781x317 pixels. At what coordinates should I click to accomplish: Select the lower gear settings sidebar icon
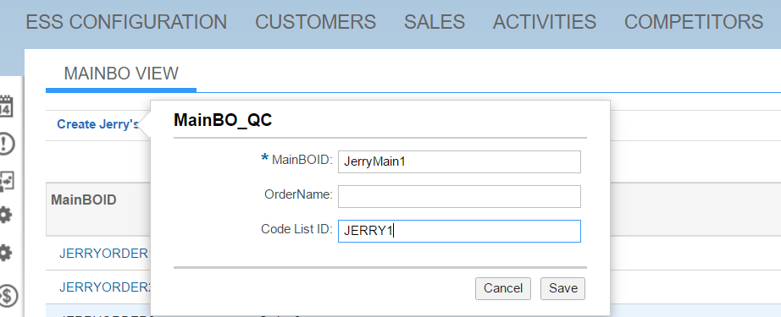(5, 254)
